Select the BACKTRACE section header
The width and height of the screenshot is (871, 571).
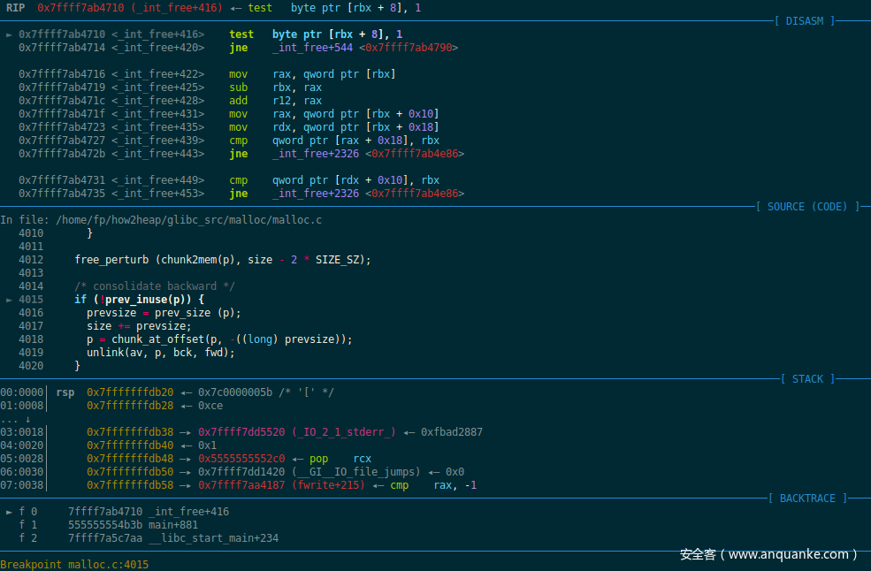pyautogui.click(x=807, y=499)
